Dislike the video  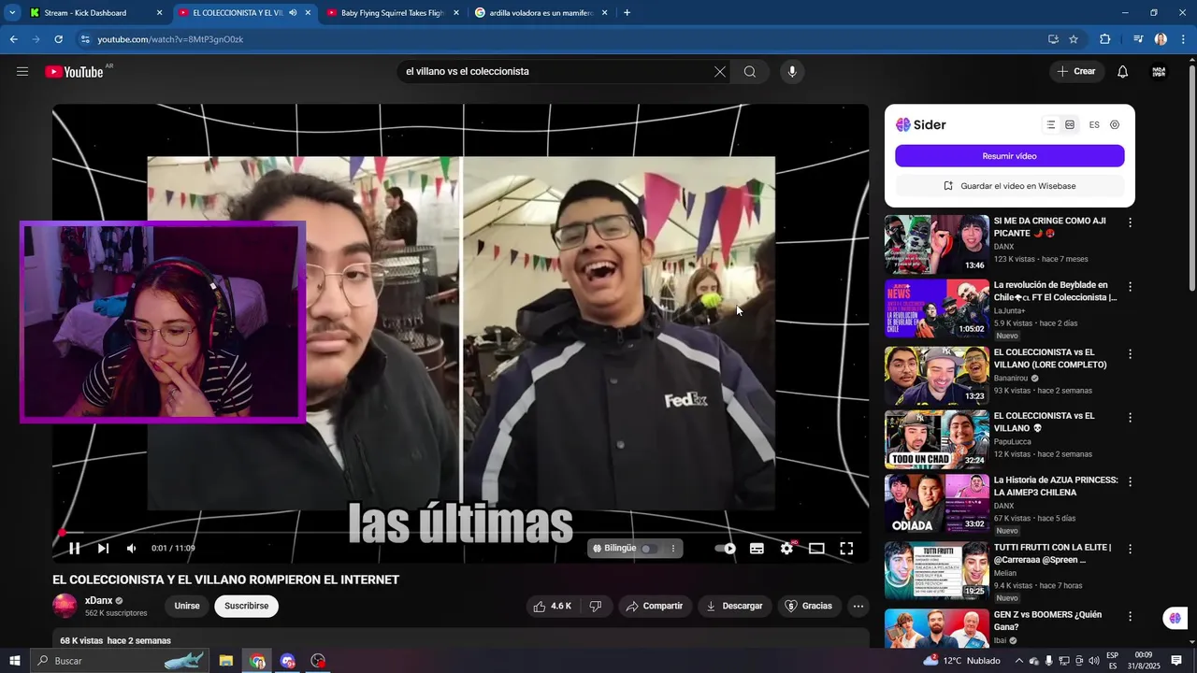click(596, 606)
